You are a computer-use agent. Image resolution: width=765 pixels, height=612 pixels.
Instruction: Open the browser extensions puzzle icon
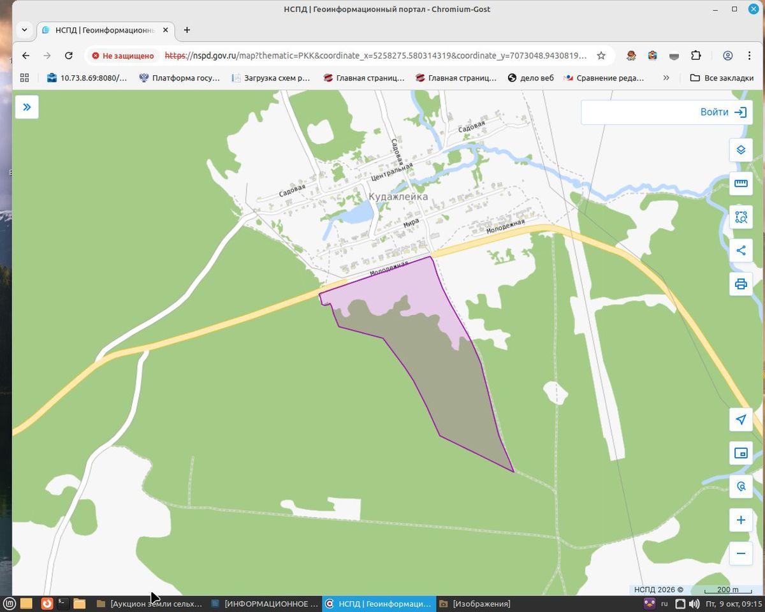(x=696, y=55)
